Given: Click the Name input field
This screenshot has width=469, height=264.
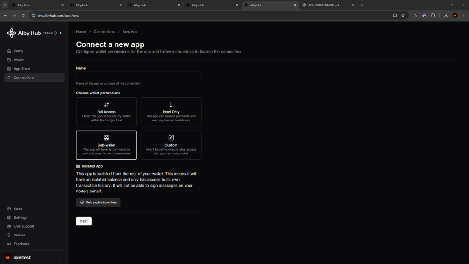Looking at the screenshot, I should point(138,76).
